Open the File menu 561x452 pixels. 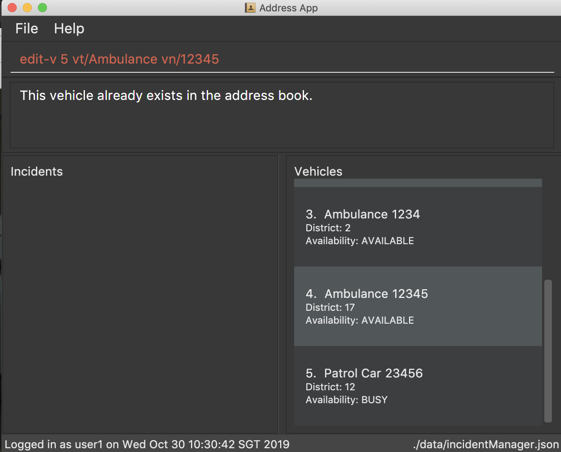tap(27, 29)
